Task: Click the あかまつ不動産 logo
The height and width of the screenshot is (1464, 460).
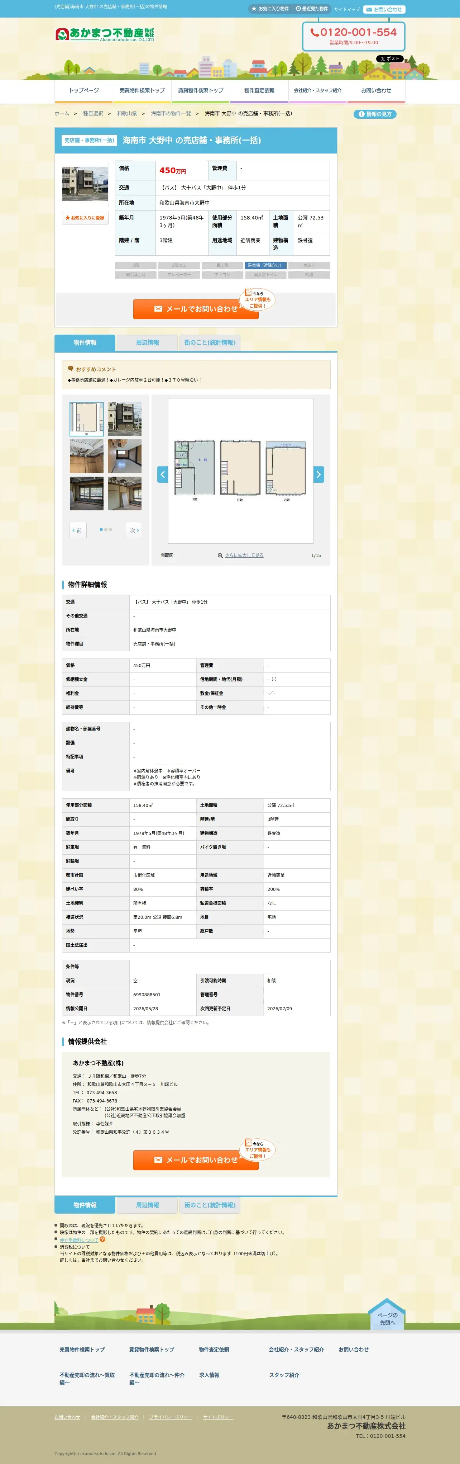Action: tap(105, 35)
